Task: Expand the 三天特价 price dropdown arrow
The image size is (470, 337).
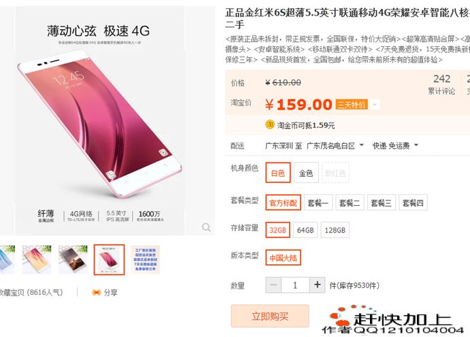Action: pyautogui.click(x=374, y=105)
